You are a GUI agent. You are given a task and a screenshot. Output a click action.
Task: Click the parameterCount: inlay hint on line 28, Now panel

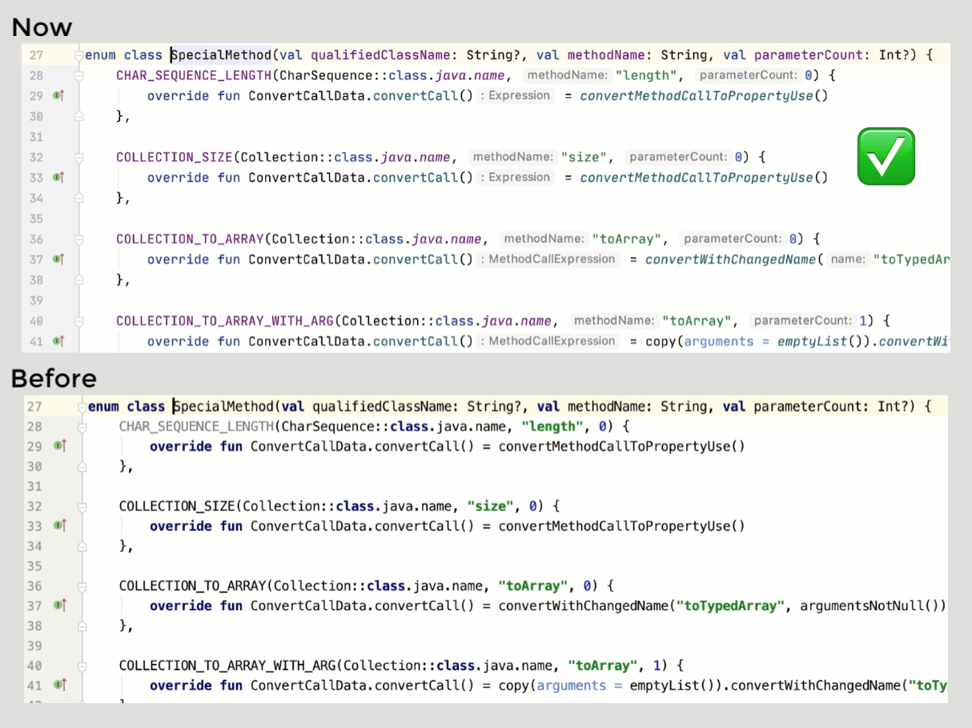pyautogui.click(x=749, y=75)
